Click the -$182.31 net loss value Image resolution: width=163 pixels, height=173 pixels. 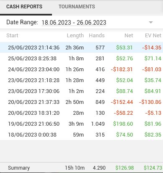122,69
